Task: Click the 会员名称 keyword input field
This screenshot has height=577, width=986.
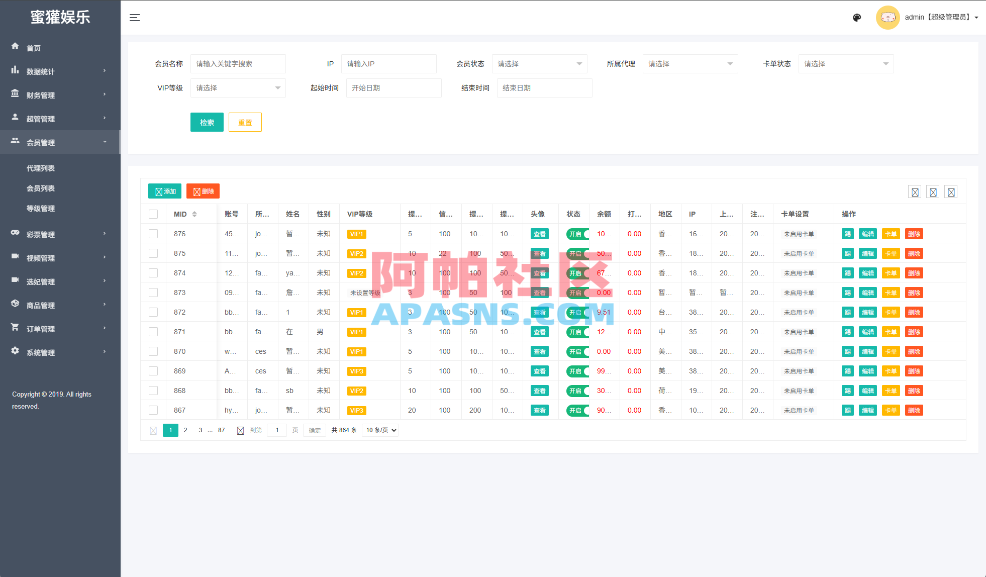Action: 238,64
